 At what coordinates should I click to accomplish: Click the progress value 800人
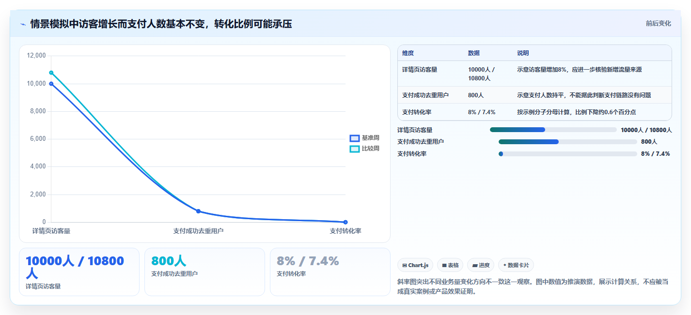click(x=649, y=142)
